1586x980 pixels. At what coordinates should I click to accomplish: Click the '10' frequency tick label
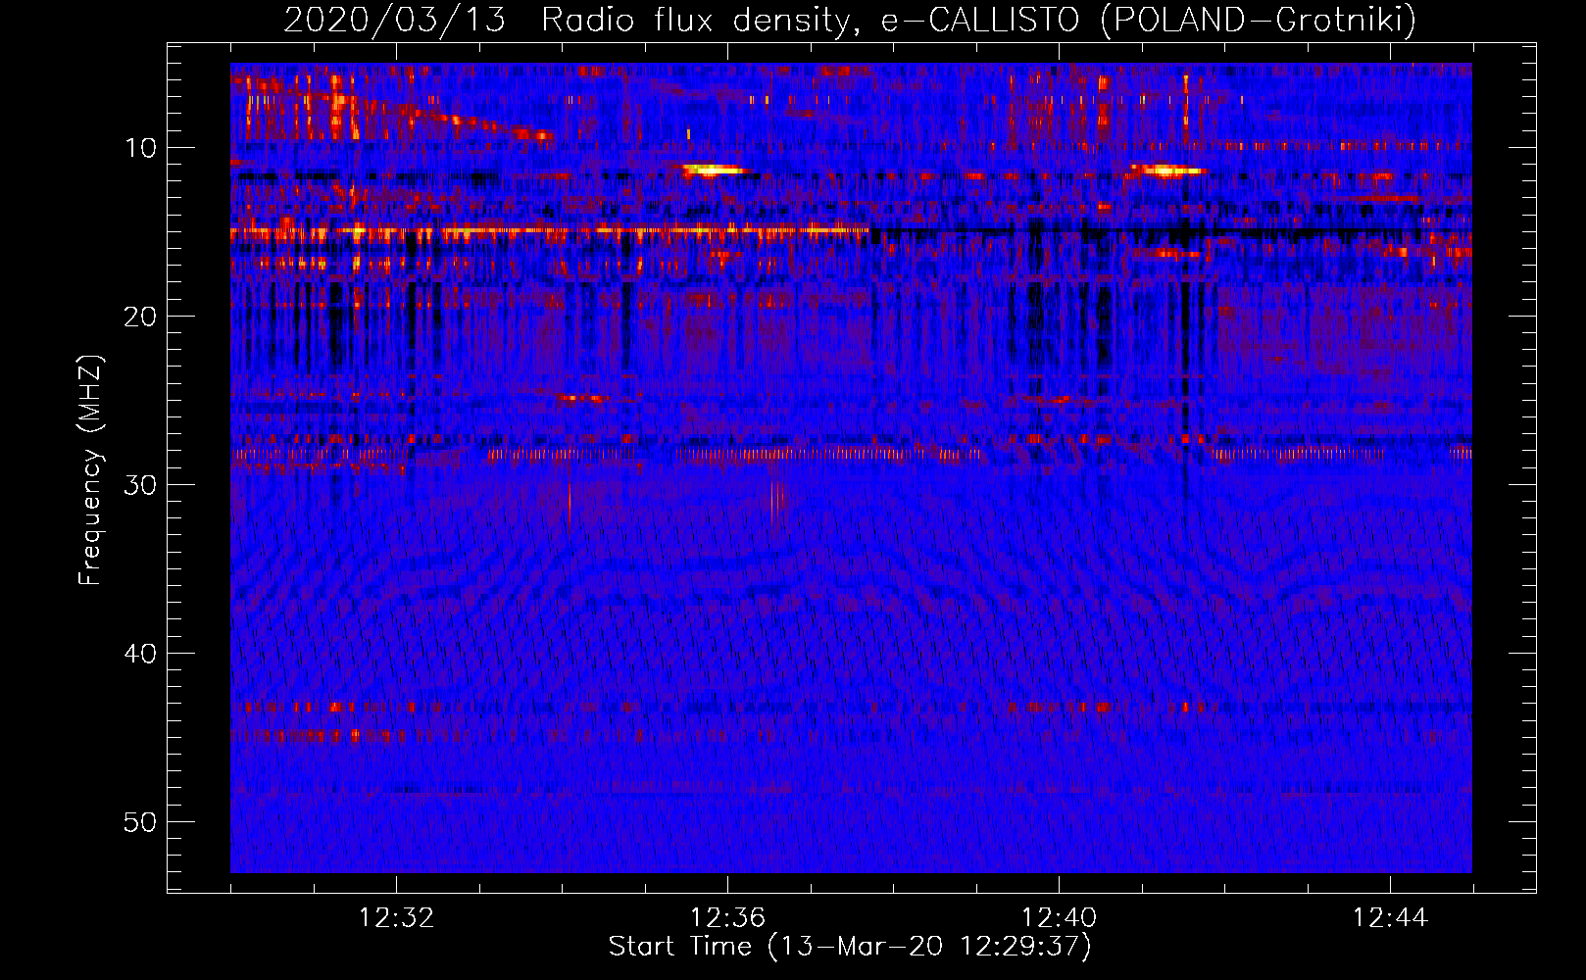point(141,148)
